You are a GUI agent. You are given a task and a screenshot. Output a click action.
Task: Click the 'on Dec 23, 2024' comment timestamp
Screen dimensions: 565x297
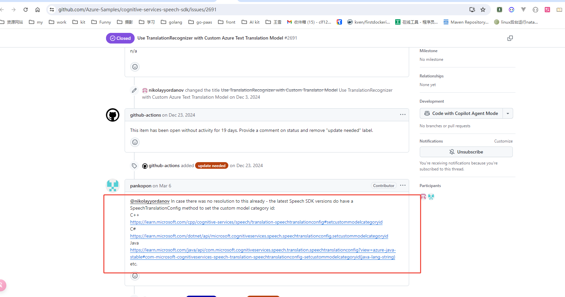point(178,115)
